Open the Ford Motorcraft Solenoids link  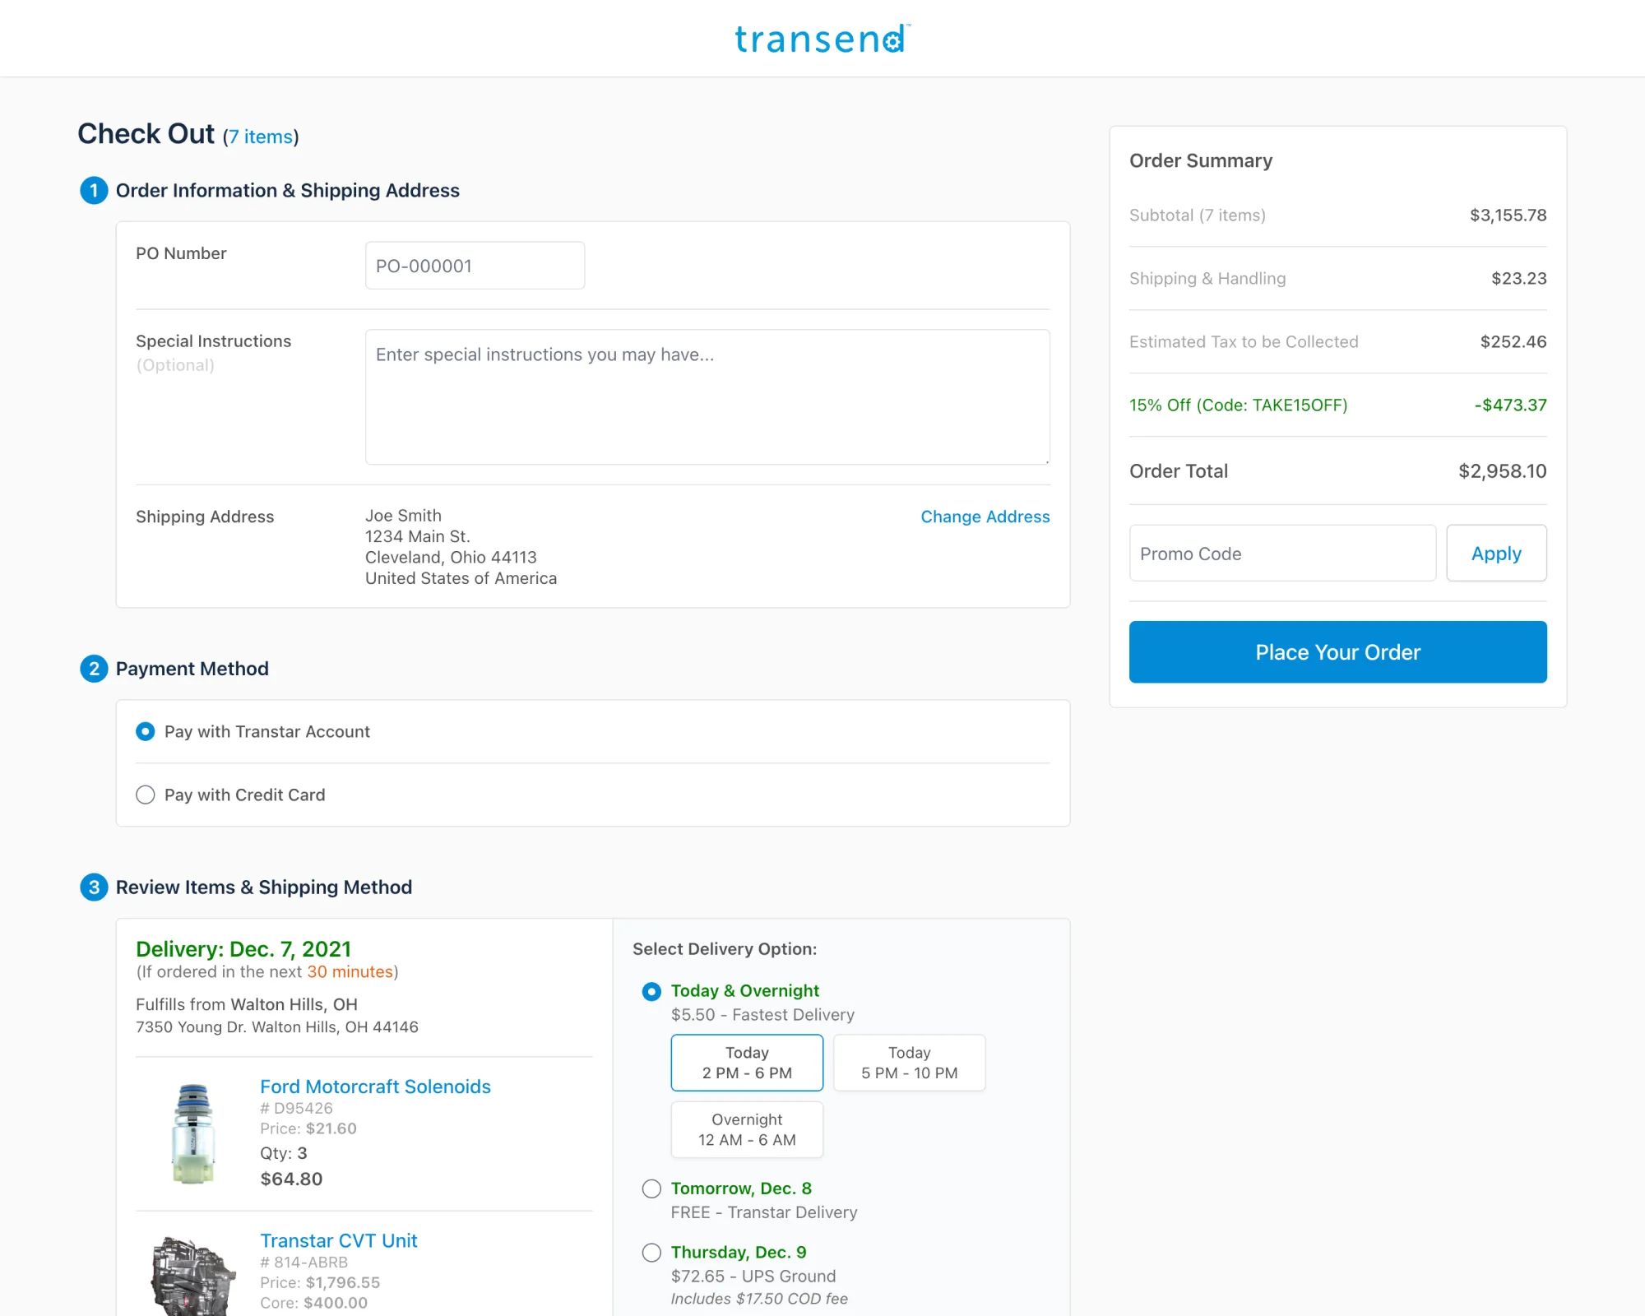[x=375, y=1087]
